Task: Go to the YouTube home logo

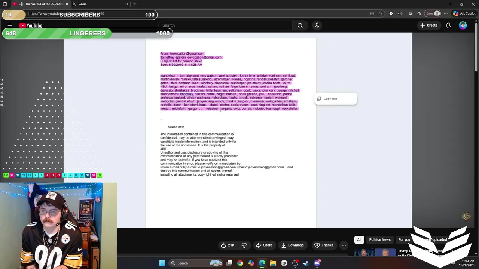Action: coord(31,25)
